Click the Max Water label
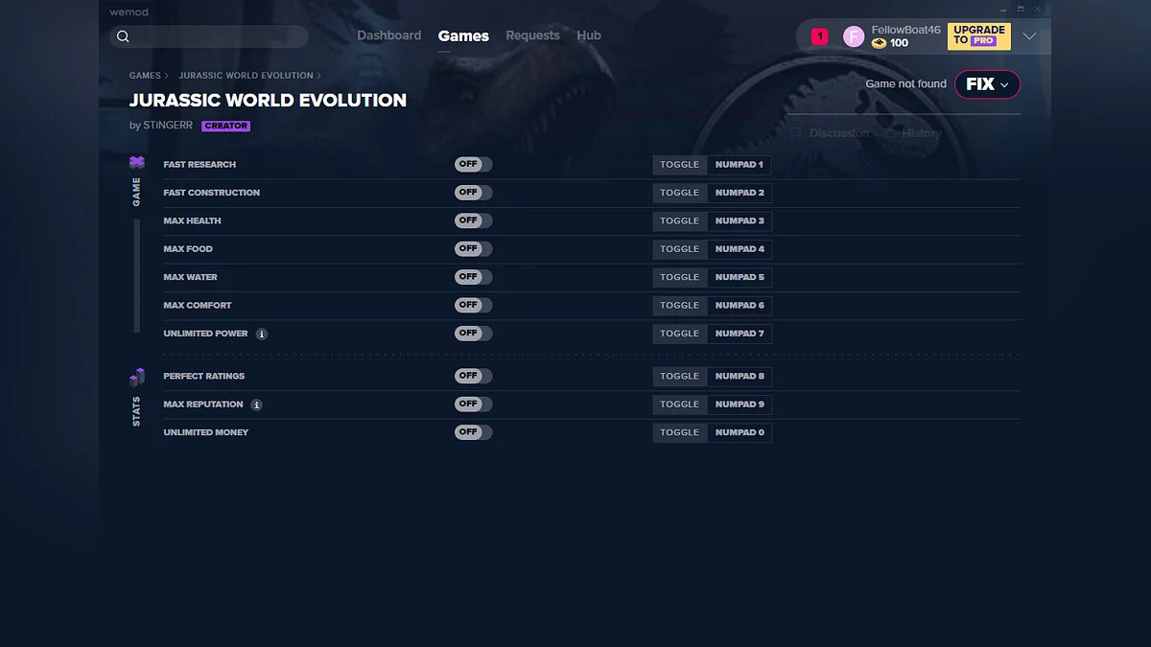This screenshot has height=647, width=1151. coord(191,277)
